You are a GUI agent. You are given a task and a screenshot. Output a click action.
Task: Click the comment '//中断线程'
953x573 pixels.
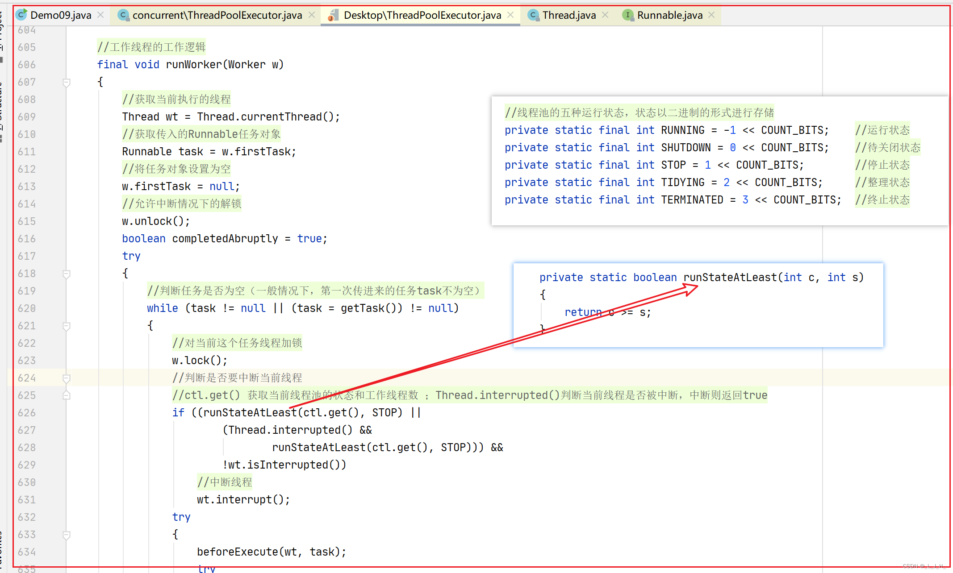tap(225, 482)
